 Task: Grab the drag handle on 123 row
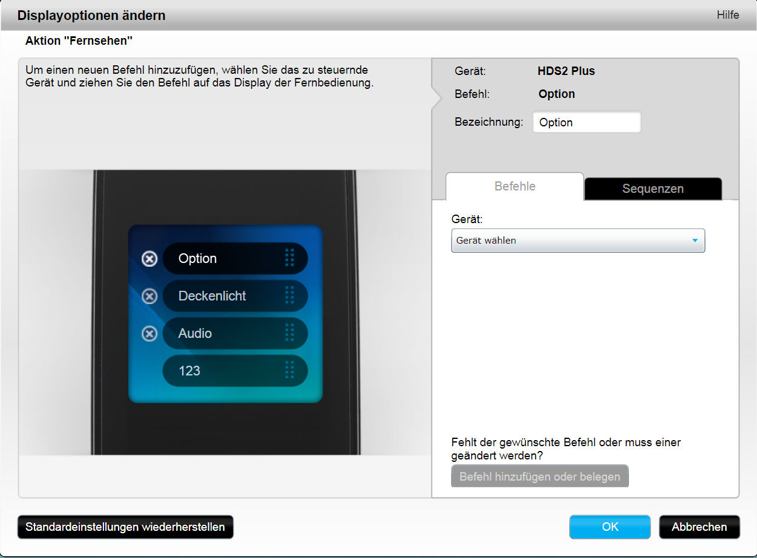(x=289, y=371)
